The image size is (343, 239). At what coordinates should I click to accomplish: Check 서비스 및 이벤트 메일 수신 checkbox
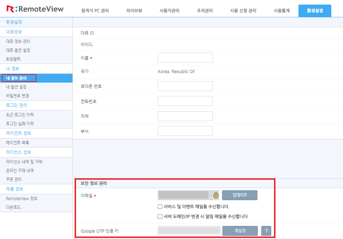(x=160, y=207)
